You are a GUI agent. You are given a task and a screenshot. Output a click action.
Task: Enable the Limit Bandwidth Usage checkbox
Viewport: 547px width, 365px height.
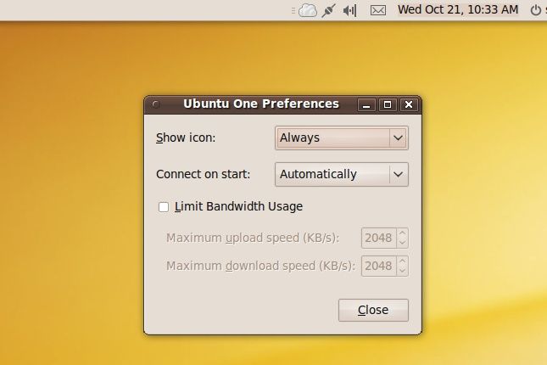point(164,207)
